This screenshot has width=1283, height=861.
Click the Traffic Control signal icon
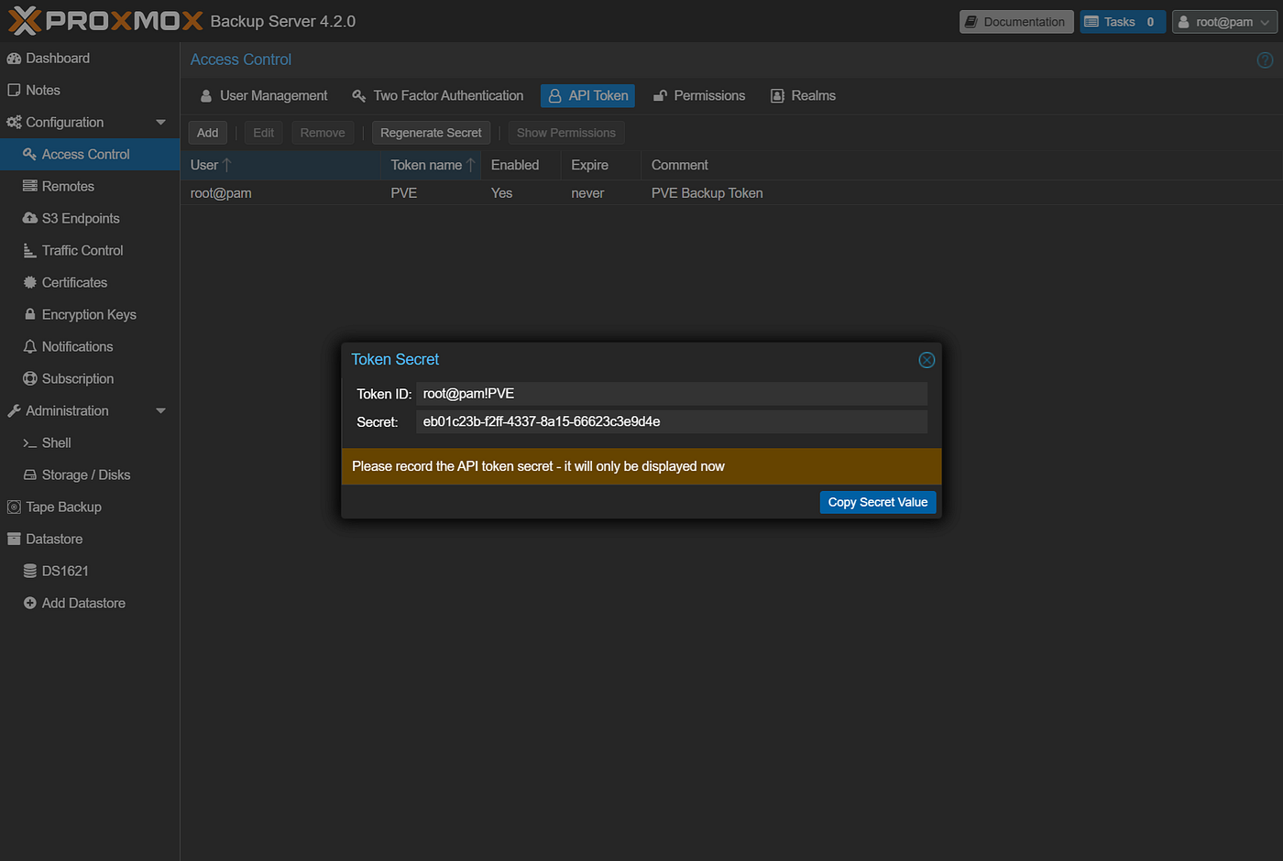[x=30, y=251]
